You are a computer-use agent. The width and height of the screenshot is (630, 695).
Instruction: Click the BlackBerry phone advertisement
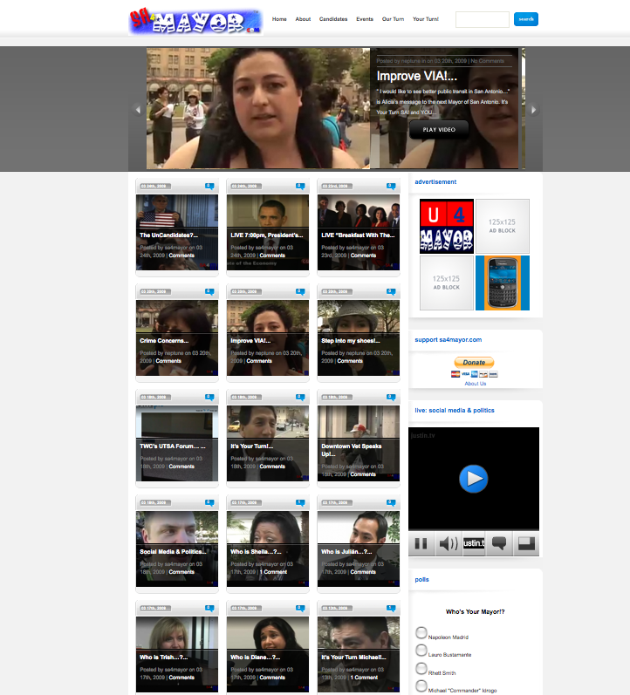pyautogui.click(x=503, y=283)
